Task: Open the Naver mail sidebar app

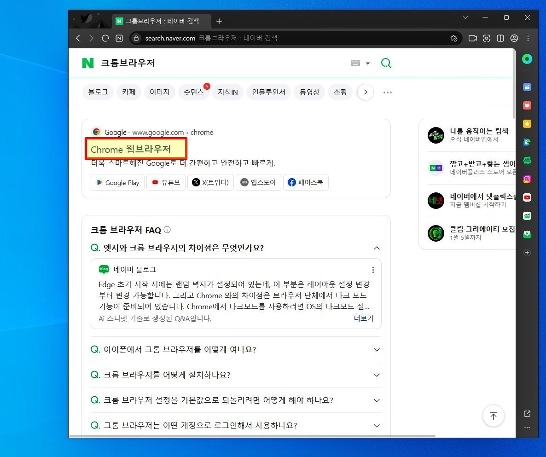Action: pos(527,234)
